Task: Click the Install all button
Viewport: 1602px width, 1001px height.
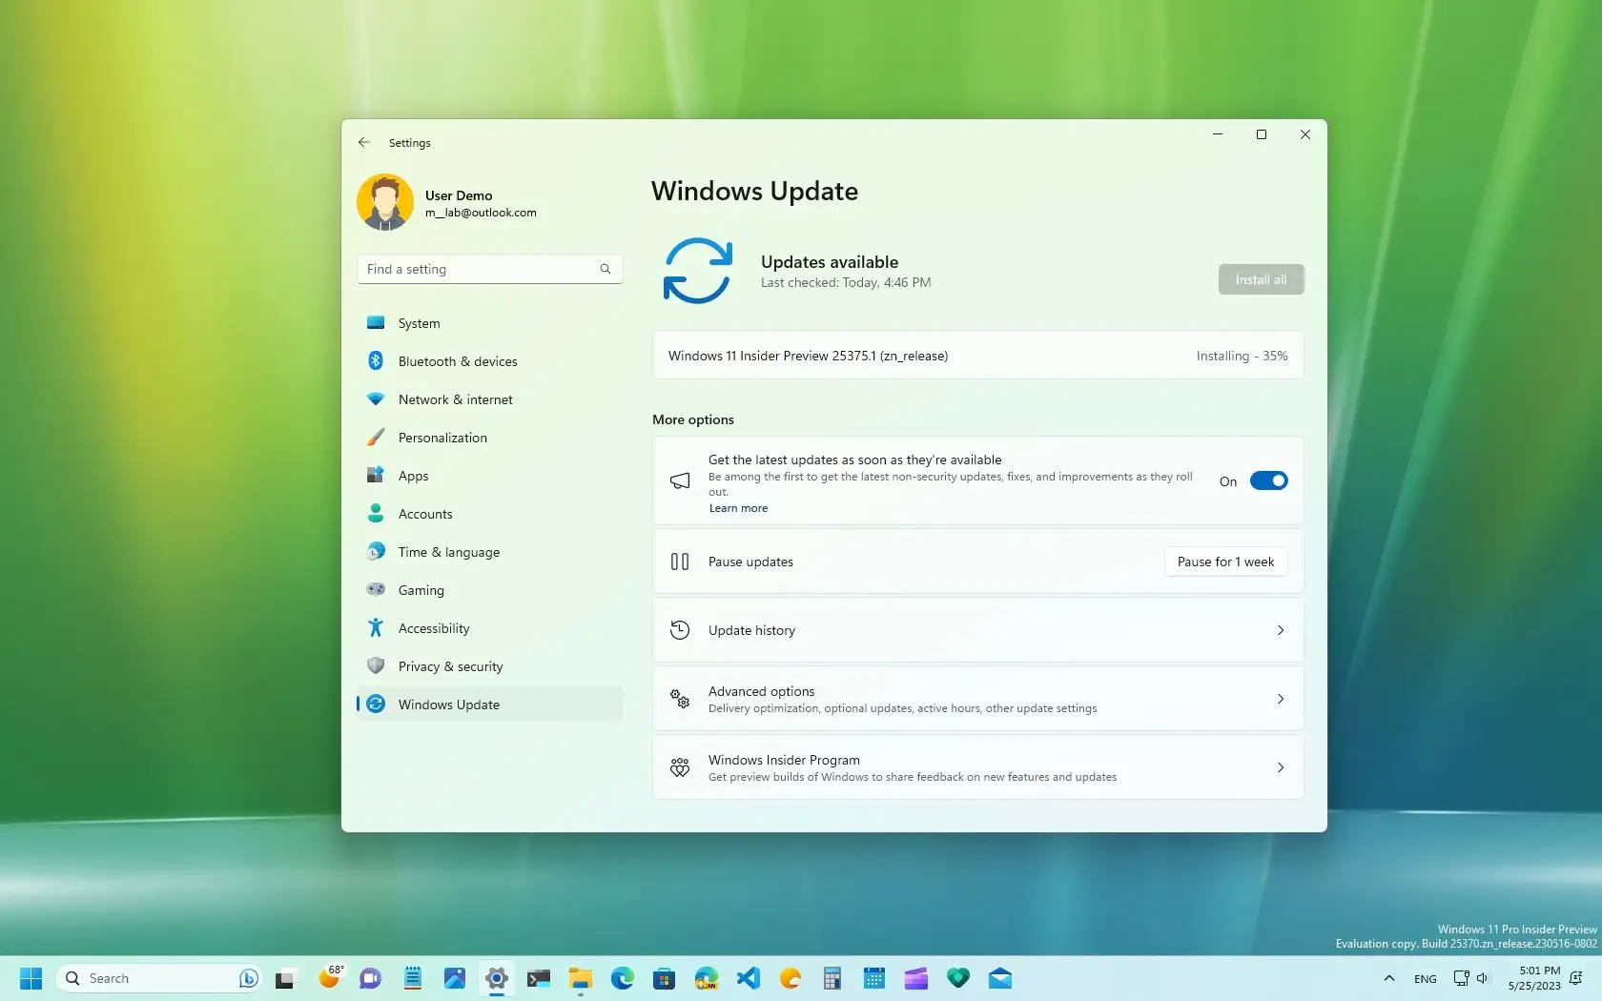Action: point(1261,279)
